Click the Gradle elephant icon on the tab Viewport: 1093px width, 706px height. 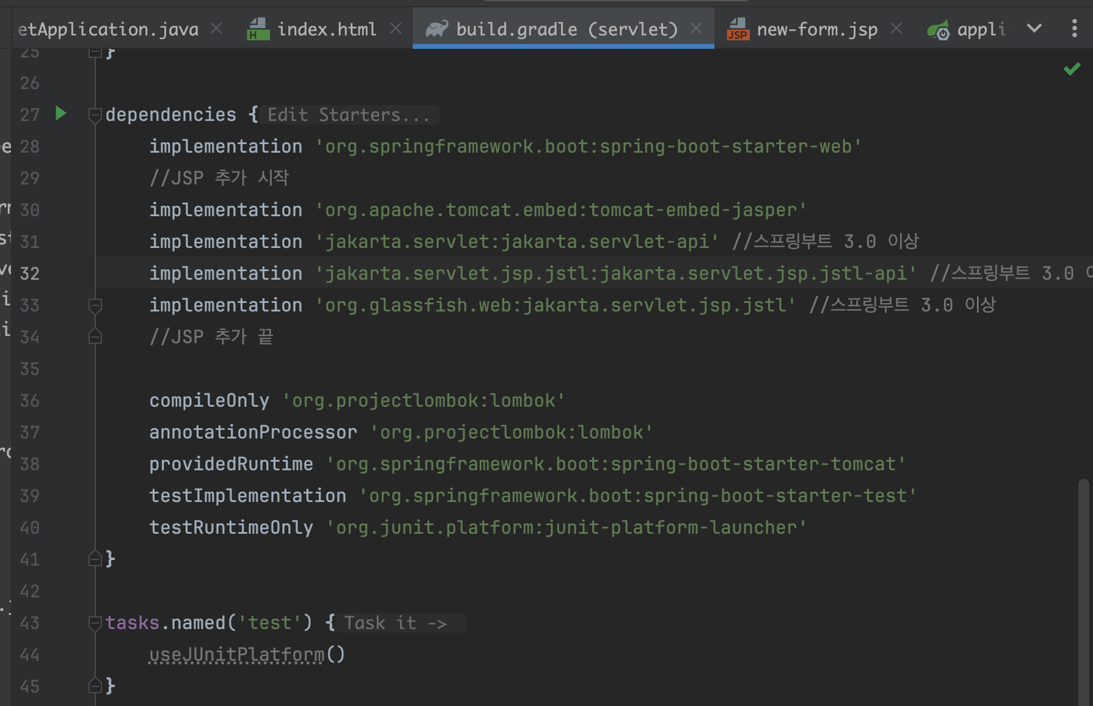click(437, 29)
